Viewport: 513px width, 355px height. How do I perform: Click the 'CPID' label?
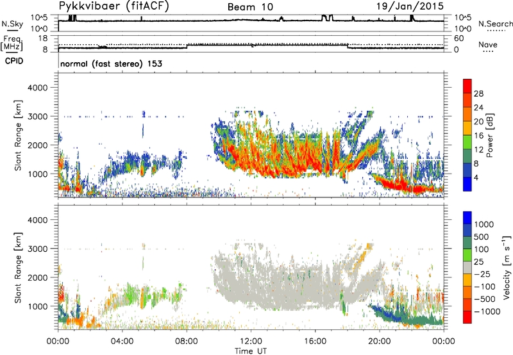click(x=14, y=61)
